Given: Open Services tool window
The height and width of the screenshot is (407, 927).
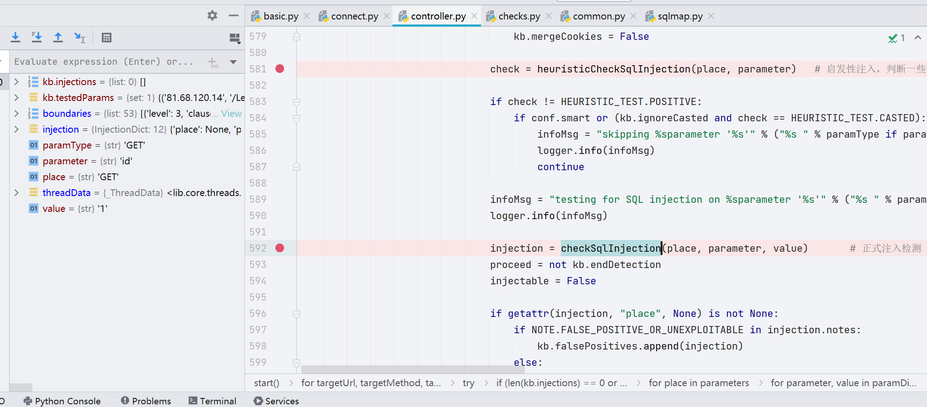Looking at the screenshot, I should 276,401.
